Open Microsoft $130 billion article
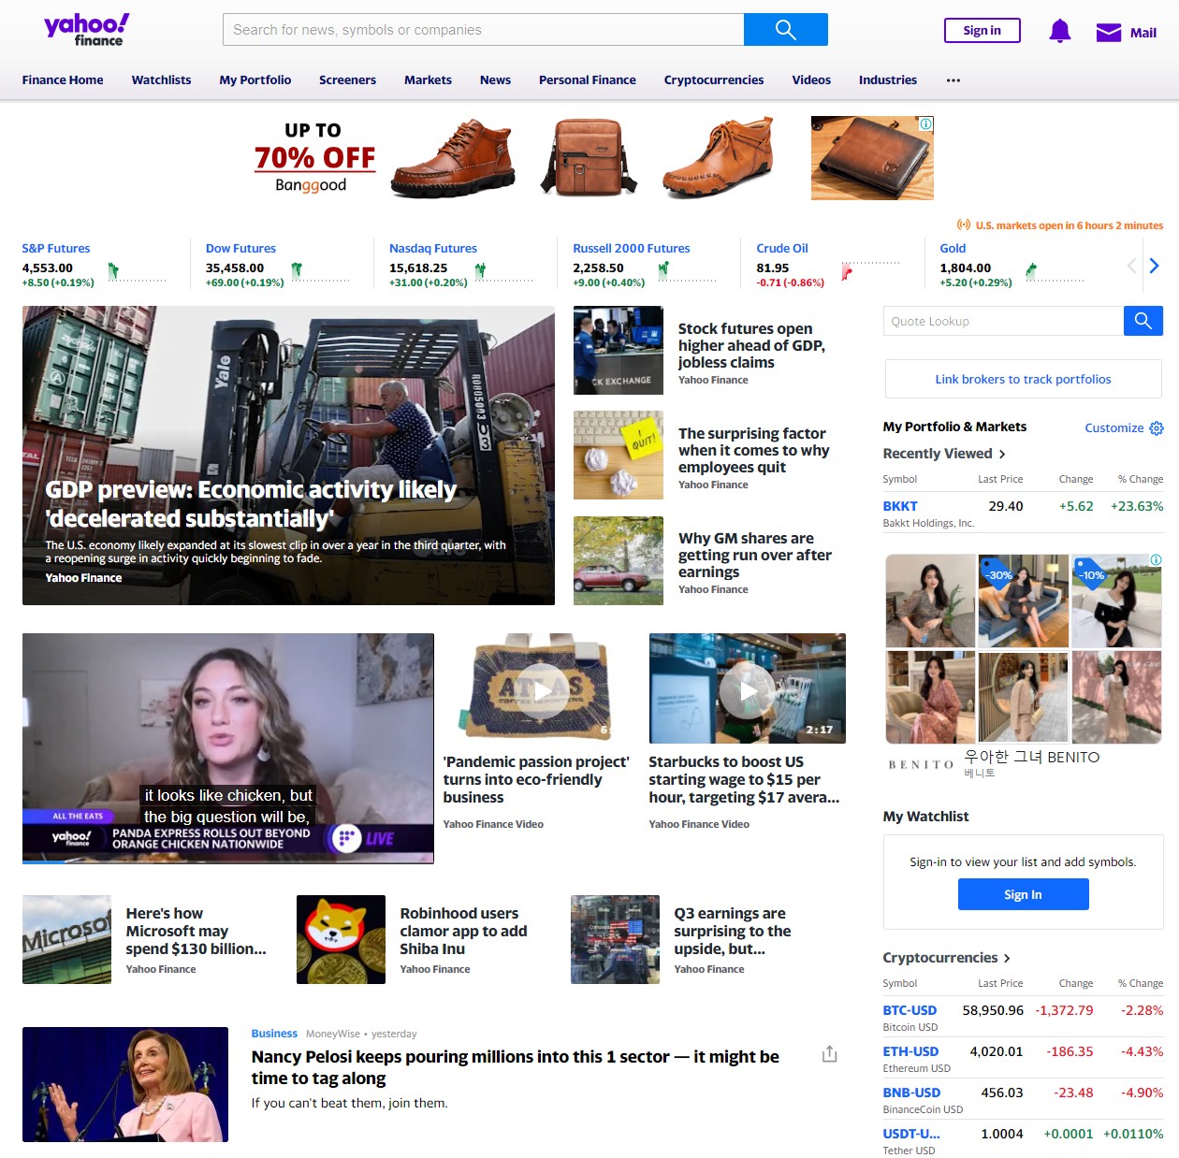This screenshot has width=1179, height=1158. click(x=196, y=931)
